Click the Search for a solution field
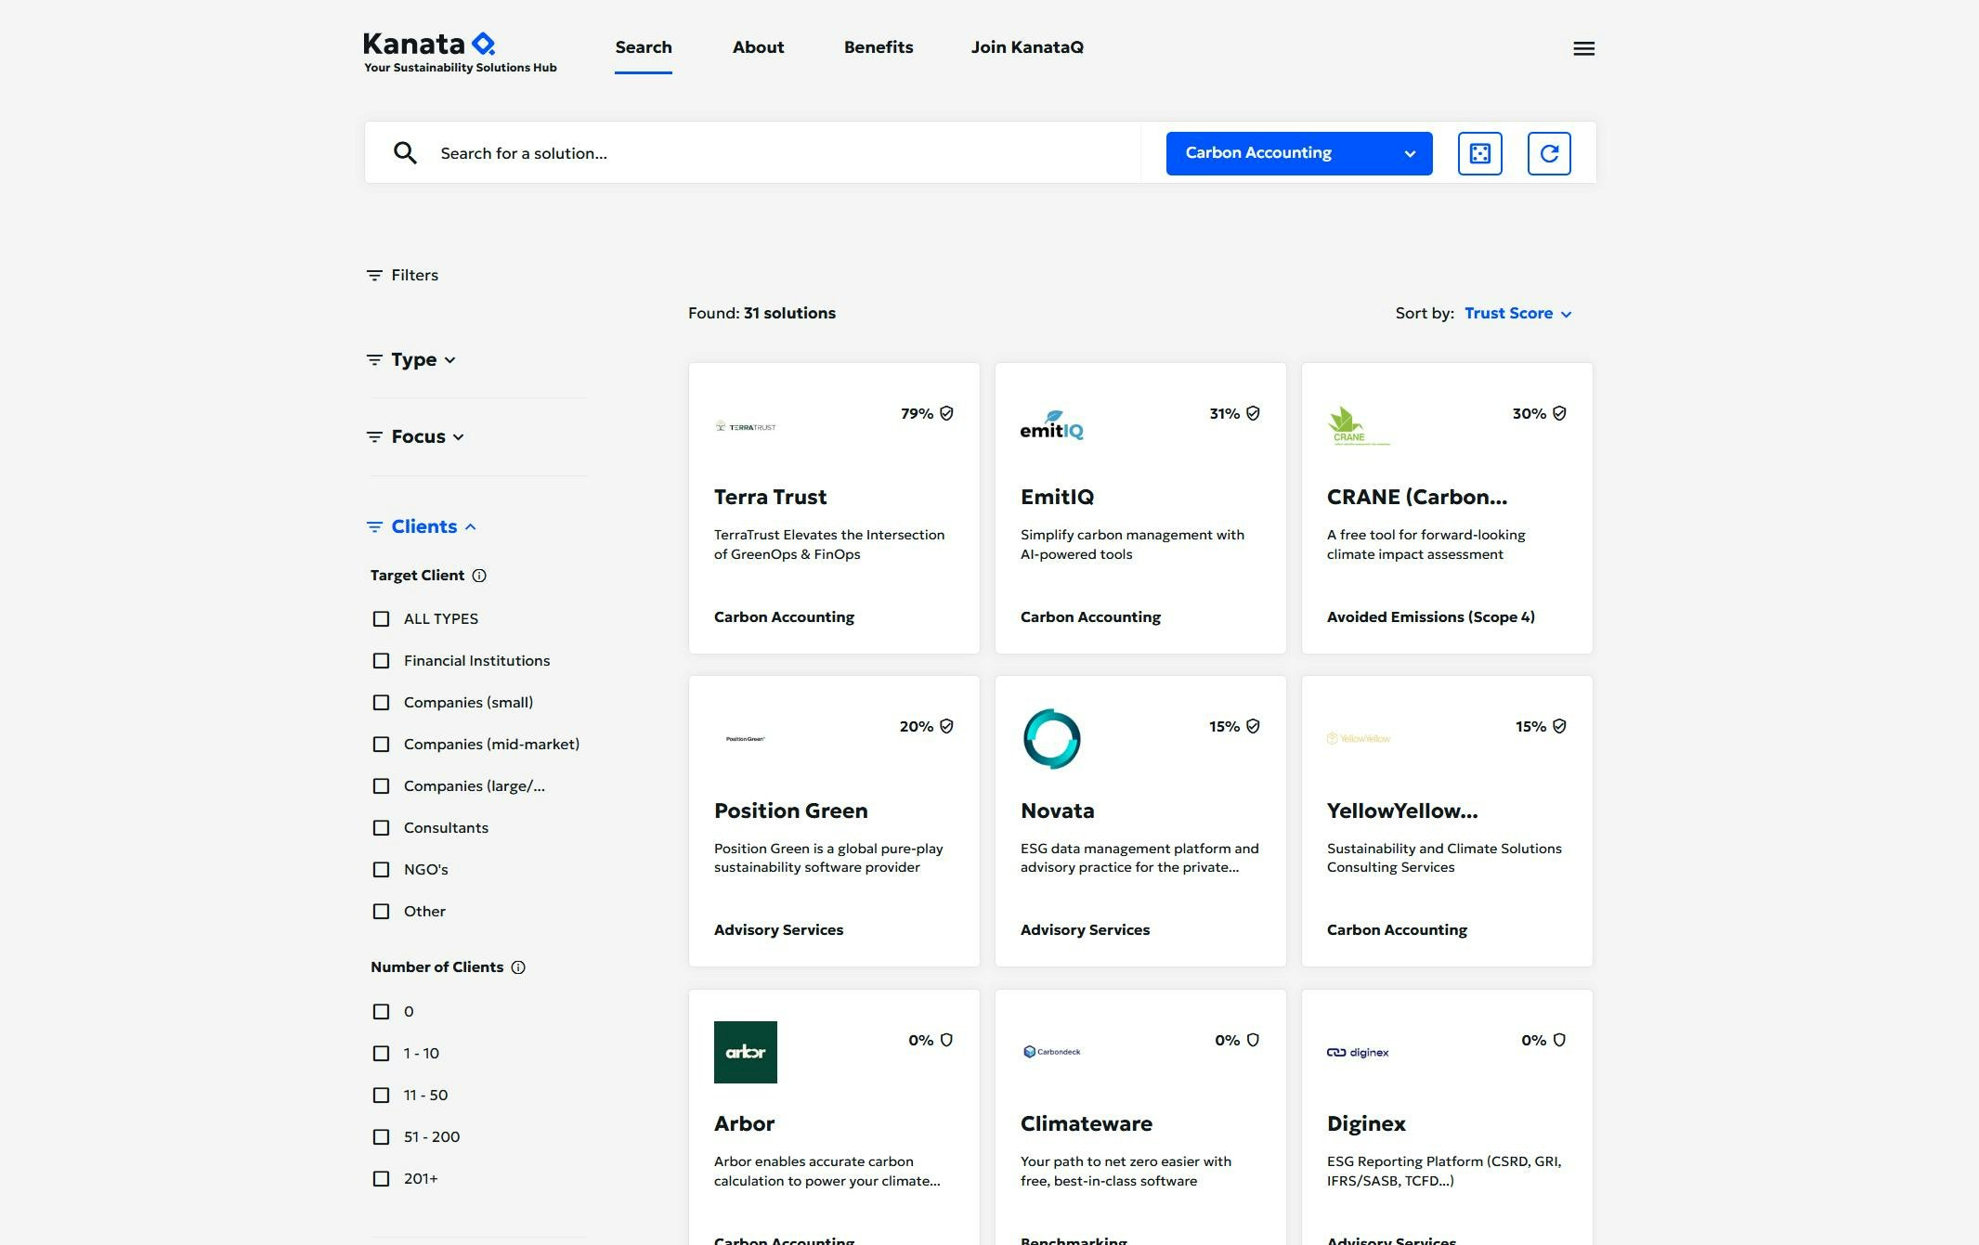 click(785, 153)
